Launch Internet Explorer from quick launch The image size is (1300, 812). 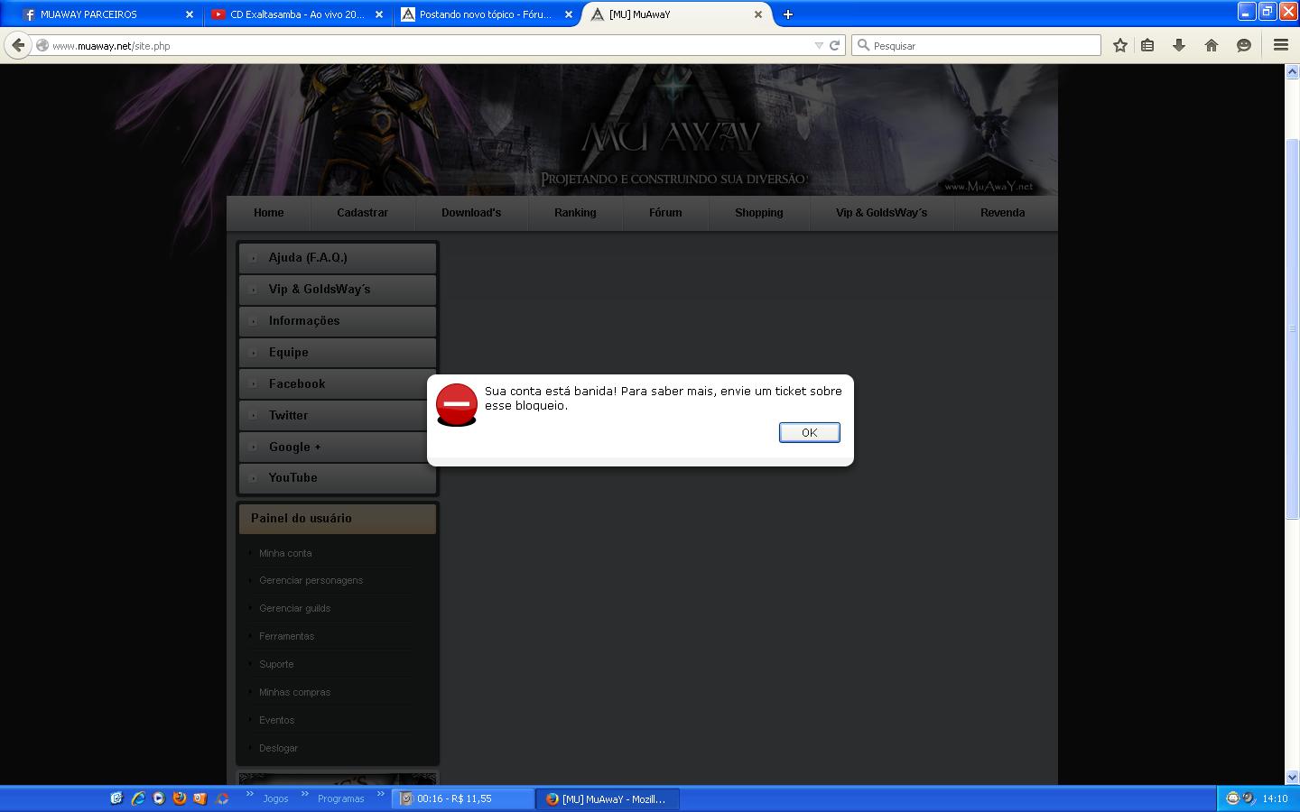[x=137, y=798]
